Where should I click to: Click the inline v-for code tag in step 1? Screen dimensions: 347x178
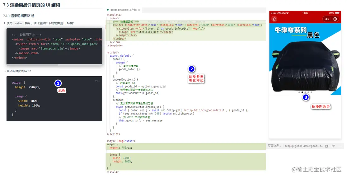tap(19, 23)
